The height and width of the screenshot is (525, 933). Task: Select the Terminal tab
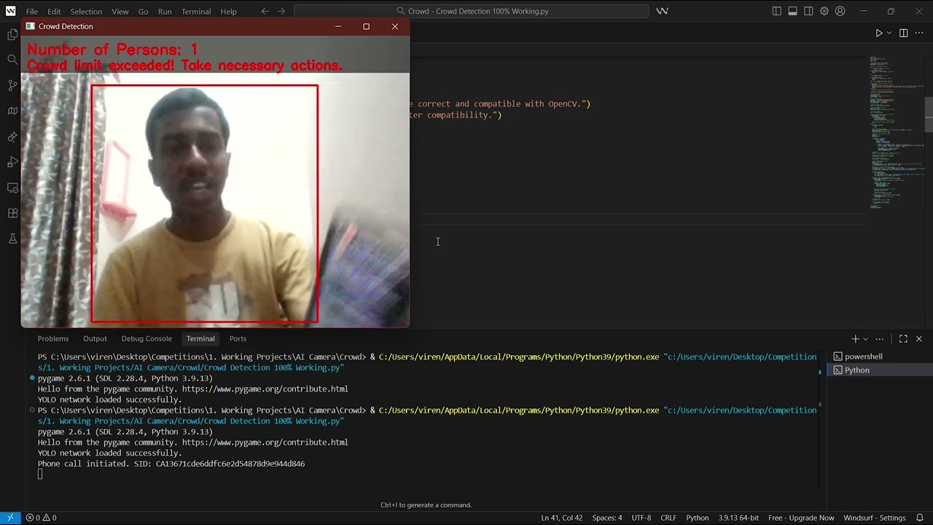pos(200,338)
